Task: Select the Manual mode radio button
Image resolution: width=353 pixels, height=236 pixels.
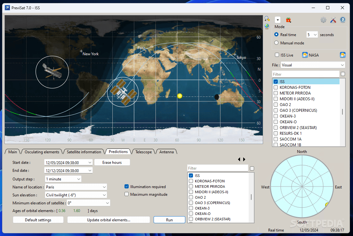Action: [x=277, y=43]
